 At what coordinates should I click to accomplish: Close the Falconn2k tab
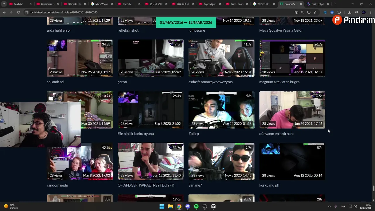pyautogui.click(x=301, y=4)
